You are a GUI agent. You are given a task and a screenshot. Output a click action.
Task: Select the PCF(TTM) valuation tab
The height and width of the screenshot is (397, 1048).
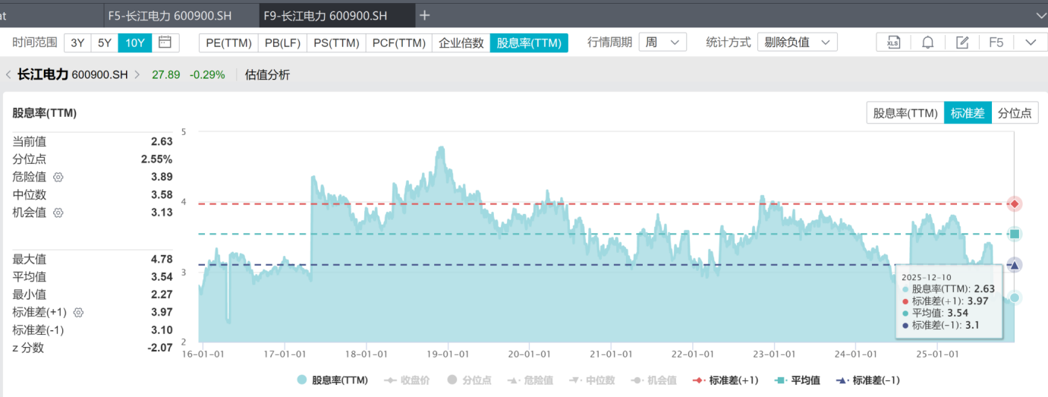pyautogui.click(x=399, y=43)
